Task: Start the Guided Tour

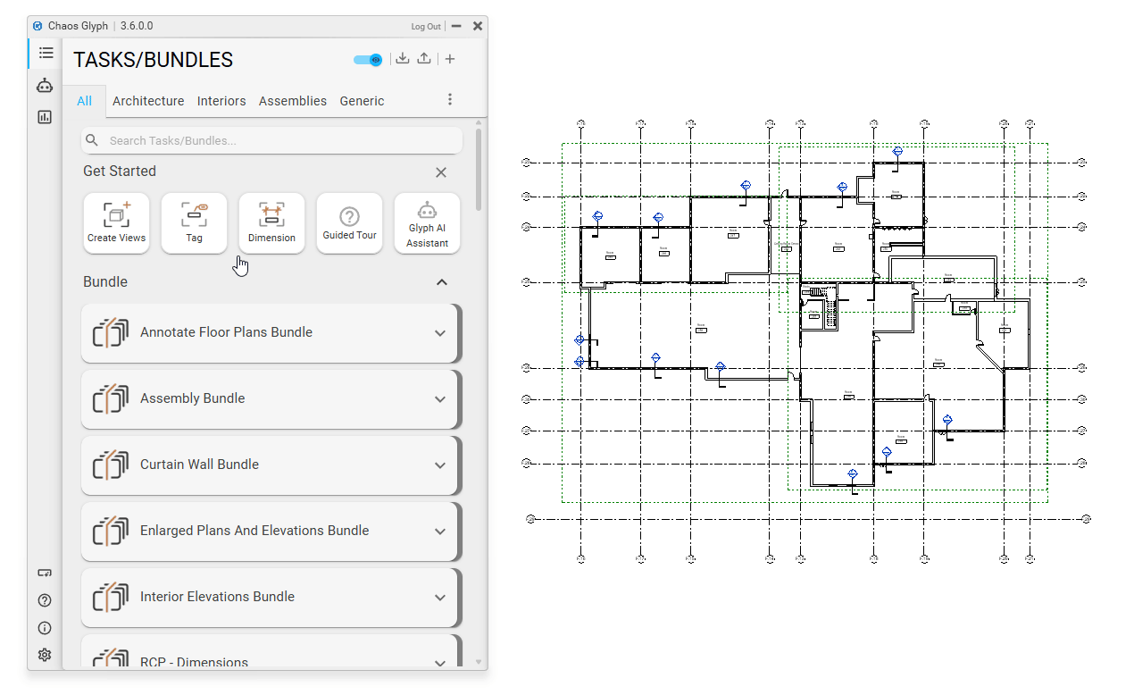Action: pos(349,223)
